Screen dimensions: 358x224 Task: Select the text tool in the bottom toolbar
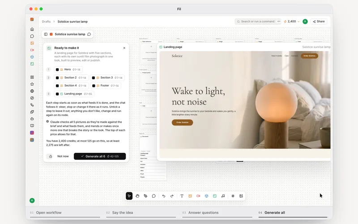[x=182, y=196]
